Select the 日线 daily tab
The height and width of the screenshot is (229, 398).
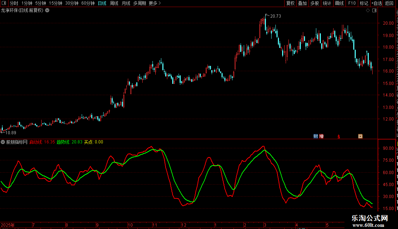click(102, 3)
